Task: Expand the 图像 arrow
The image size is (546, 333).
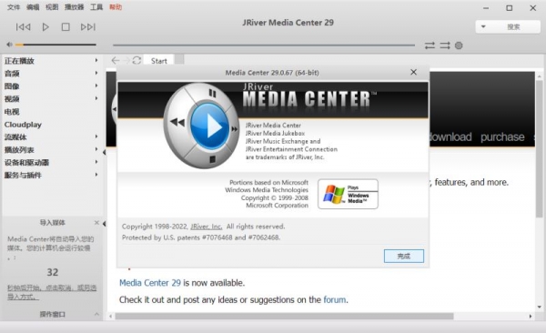Action: (x=96, y=86)
